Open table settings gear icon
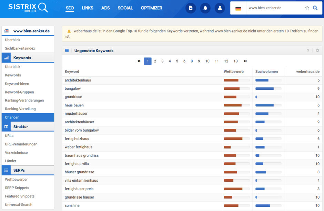 (317, 50)
